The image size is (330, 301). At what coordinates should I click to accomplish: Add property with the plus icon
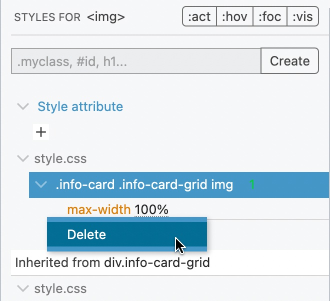tap(41, 132)
